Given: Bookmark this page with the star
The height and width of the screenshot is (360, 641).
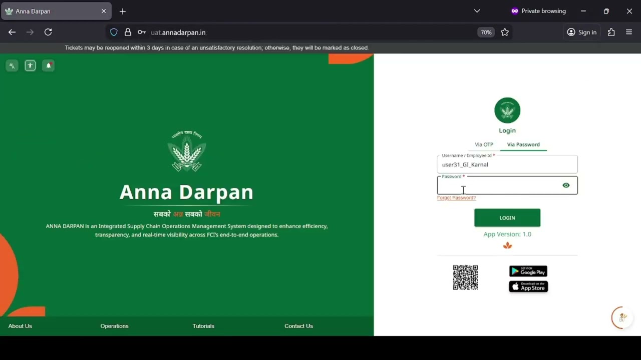Looking at the screenshot, I should 505,32.
